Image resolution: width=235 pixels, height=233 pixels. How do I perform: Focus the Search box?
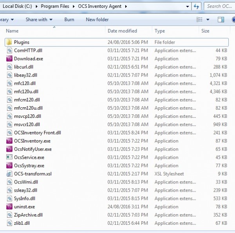click(x=220, y=6)
